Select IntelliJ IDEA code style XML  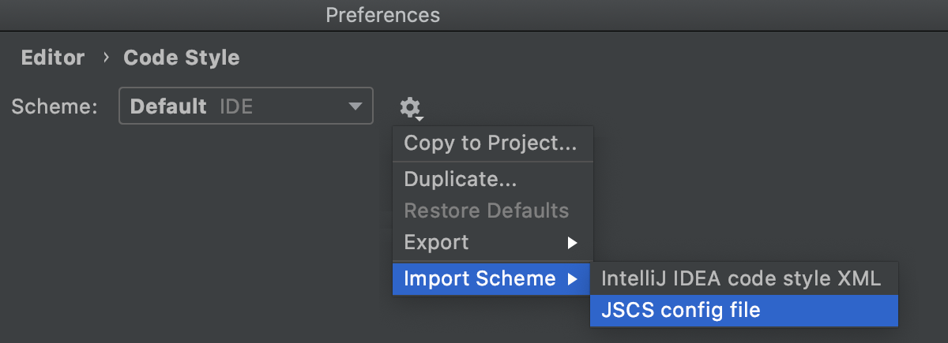741,278
